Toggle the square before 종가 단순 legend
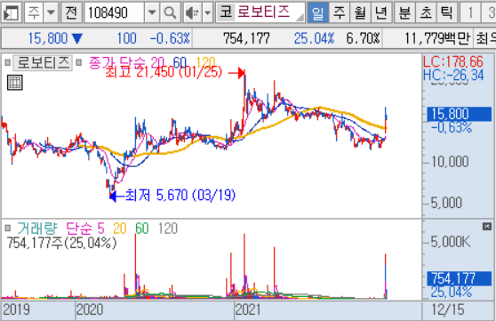Viewport: 496px width, 321px height. 79,62
